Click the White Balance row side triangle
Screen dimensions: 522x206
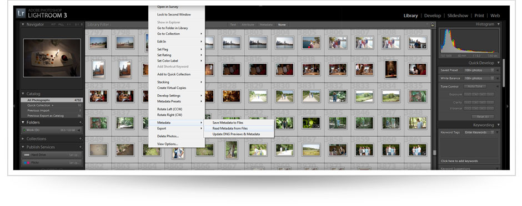pos(498,78)
